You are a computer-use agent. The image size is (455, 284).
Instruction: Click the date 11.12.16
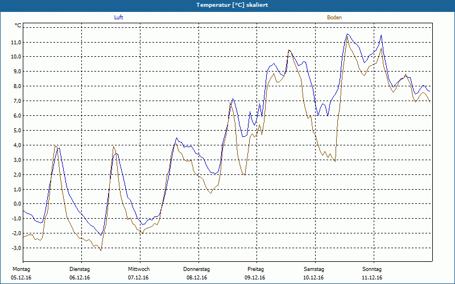coord(372,278)
